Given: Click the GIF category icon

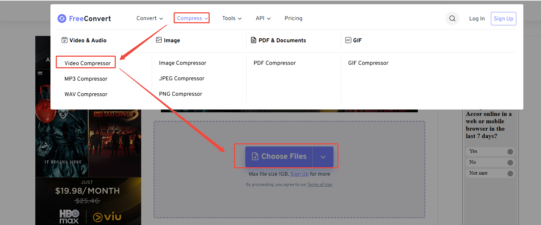Looking at the screenshot, I should pos(348,40).
